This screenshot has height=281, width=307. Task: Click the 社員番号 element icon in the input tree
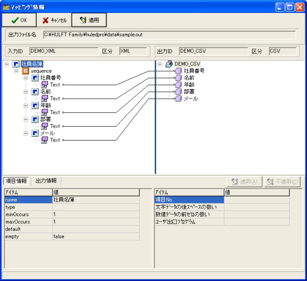tap(35, 78)
